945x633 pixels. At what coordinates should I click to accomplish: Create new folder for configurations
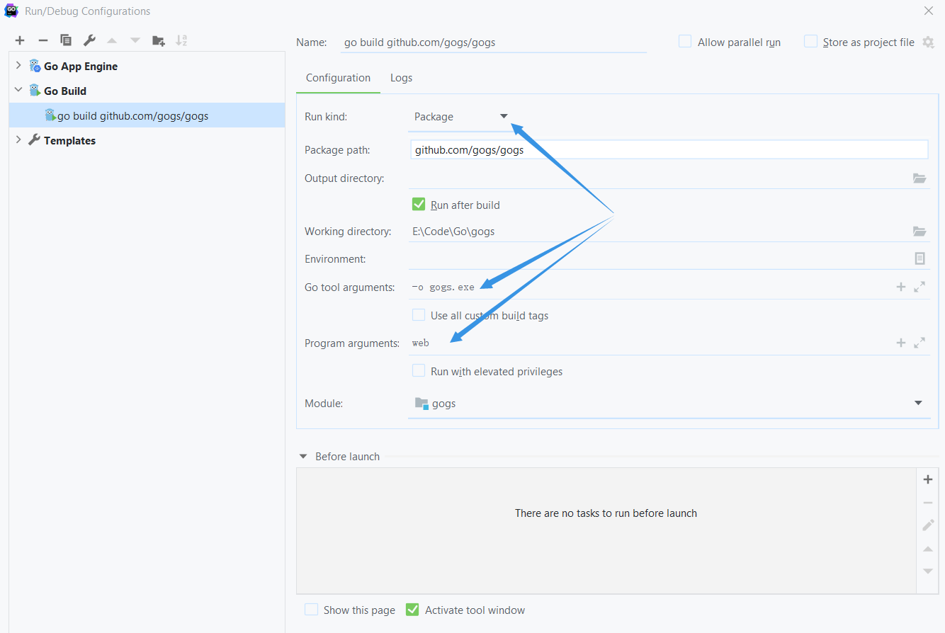coord(159,41)
